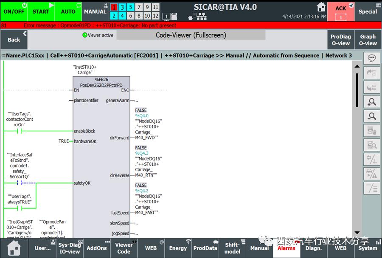Screen dimensions: 382x258
Task: Select station number 5 in grid
Action: coord(131,7)
